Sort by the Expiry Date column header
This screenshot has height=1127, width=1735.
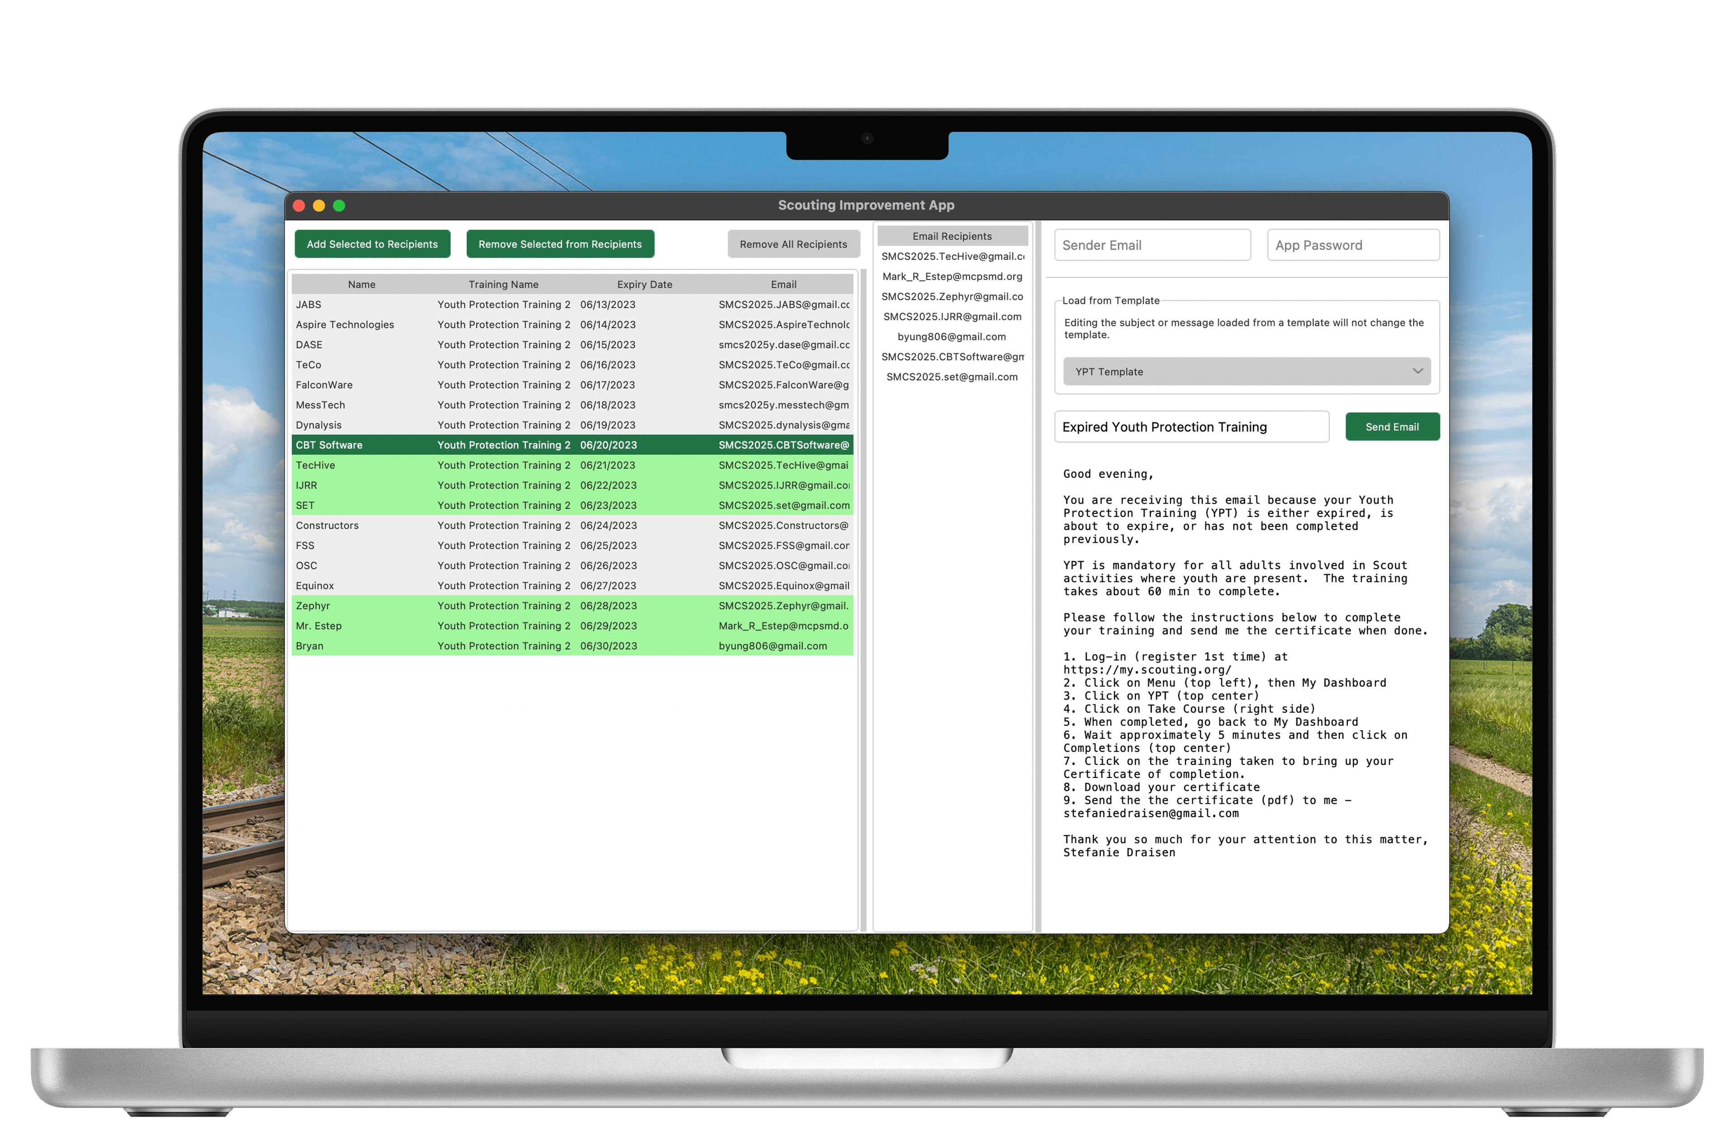(x=644, y=284)
